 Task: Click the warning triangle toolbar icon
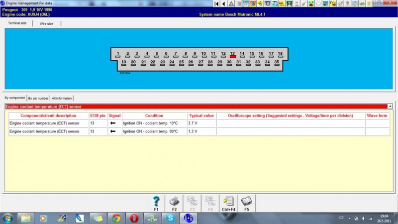231,3
